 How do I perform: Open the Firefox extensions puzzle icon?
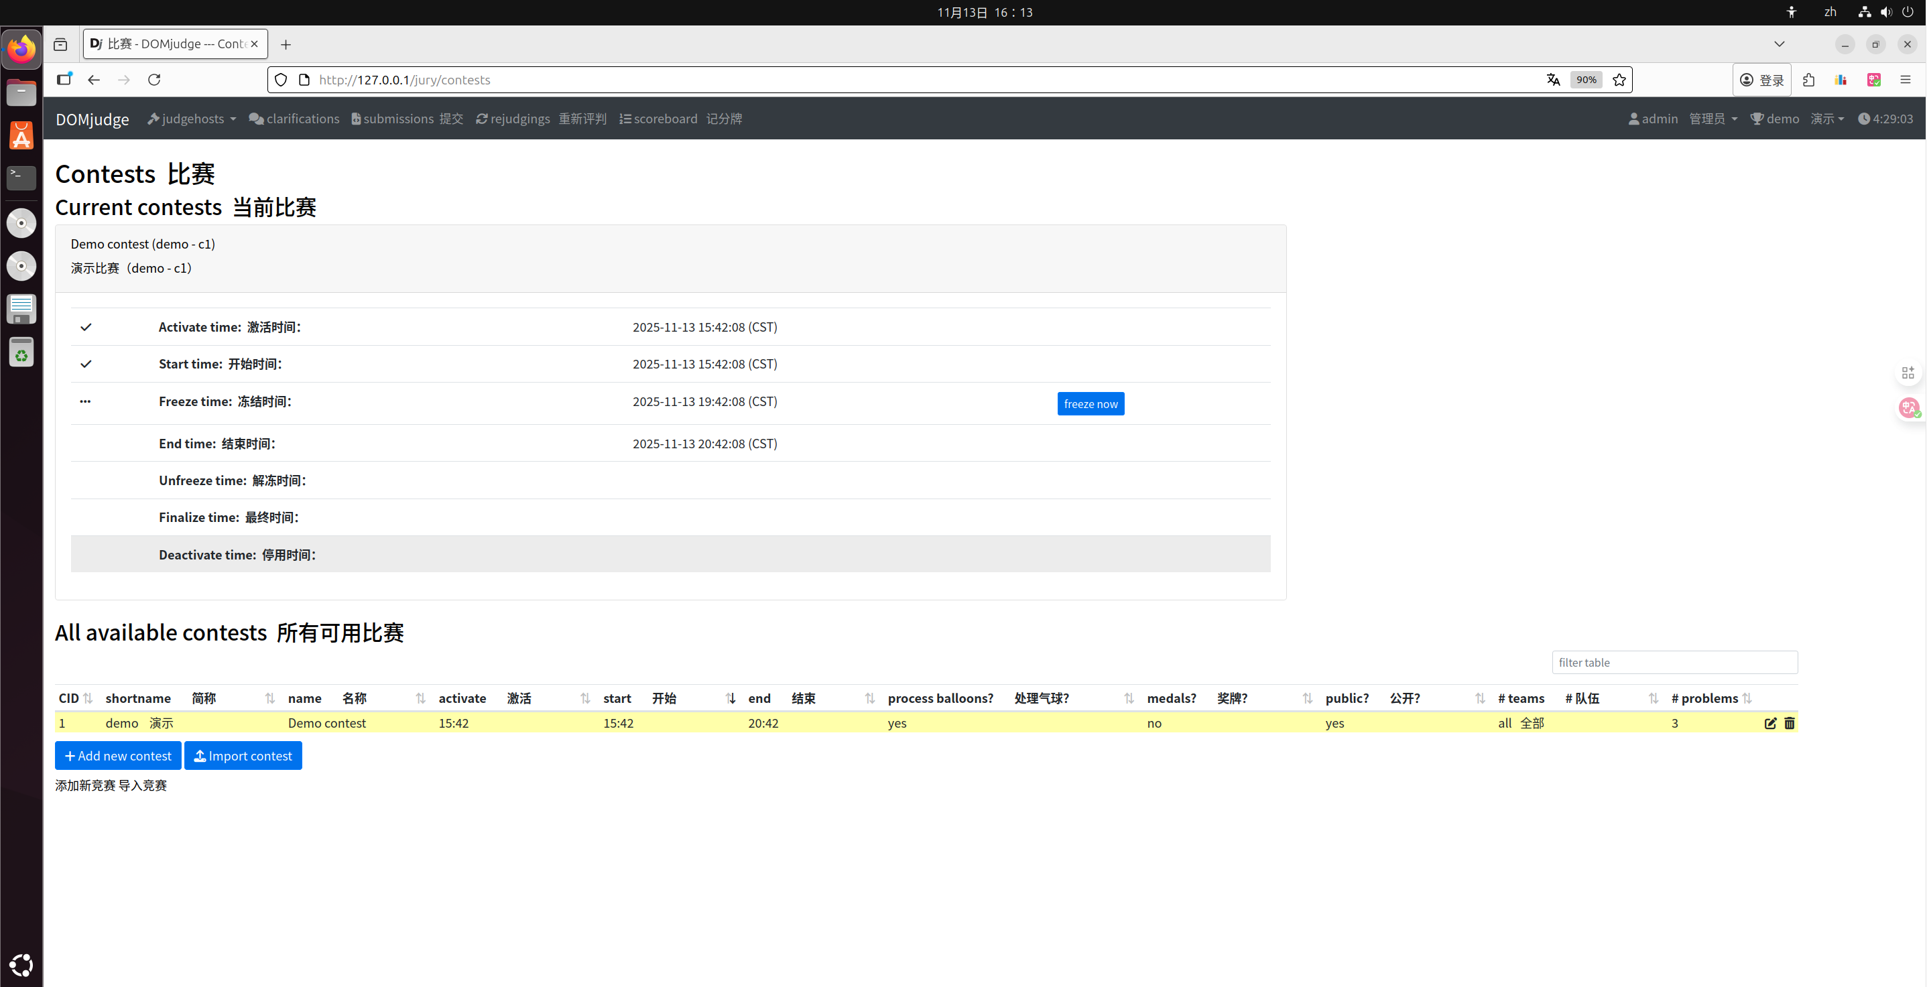point(1809,80)
